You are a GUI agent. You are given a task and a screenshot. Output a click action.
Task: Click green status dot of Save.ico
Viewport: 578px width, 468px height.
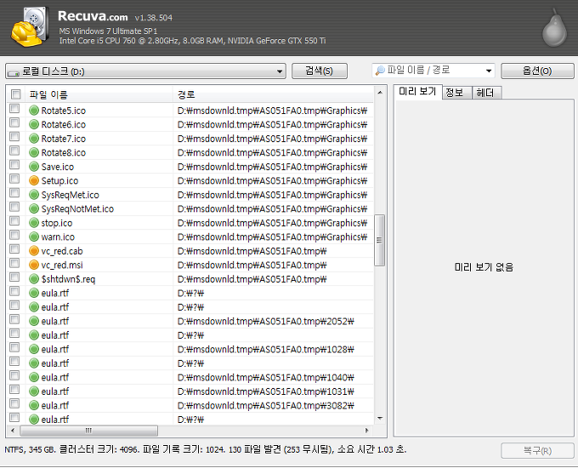tap(34, 167)
